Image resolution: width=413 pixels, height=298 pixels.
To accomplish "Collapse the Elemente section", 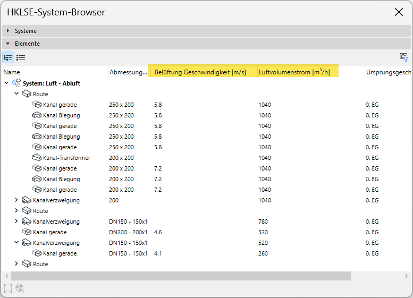I will click(x=7, y=44).
